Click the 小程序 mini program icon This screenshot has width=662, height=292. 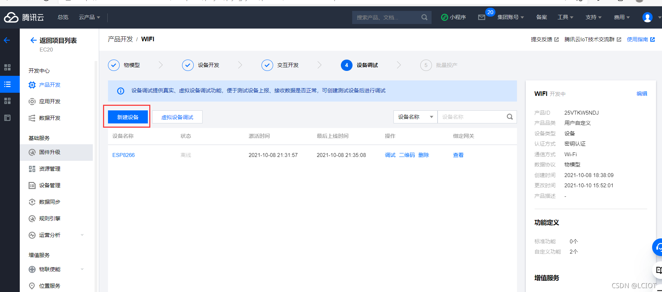click(444, 17)
